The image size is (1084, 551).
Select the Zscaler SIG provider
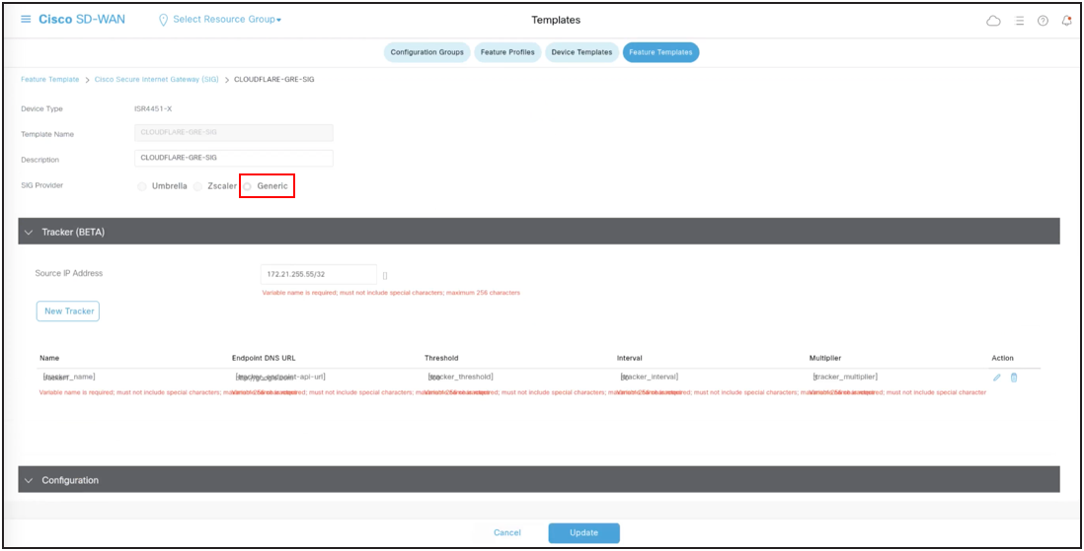(x=197, y=186)
